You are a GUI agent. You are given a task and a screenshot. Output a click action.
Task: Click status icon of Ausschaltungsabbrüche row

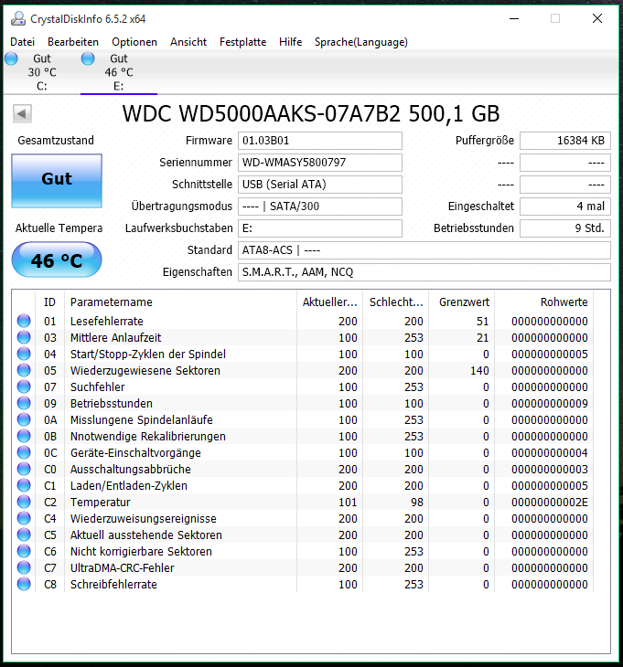click(x=24, y=470)
